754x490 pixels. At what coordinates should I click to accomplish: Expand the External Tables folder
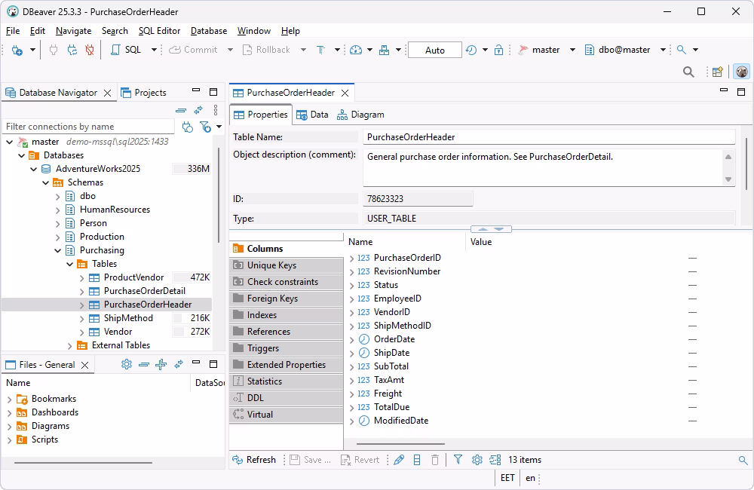pyautogui.click(x=69, y=346)
